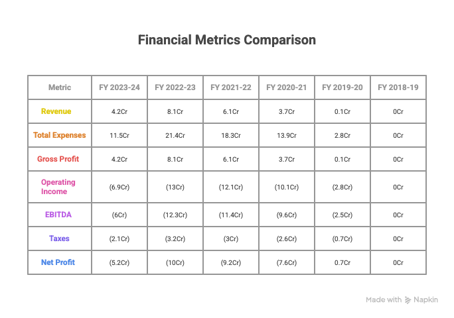Click the FY 2020-21 column header
454x318 pixels.
point(287,87)
